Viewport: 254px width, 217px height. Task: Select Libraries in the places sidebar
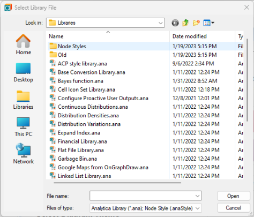click(x=23, y=100)
